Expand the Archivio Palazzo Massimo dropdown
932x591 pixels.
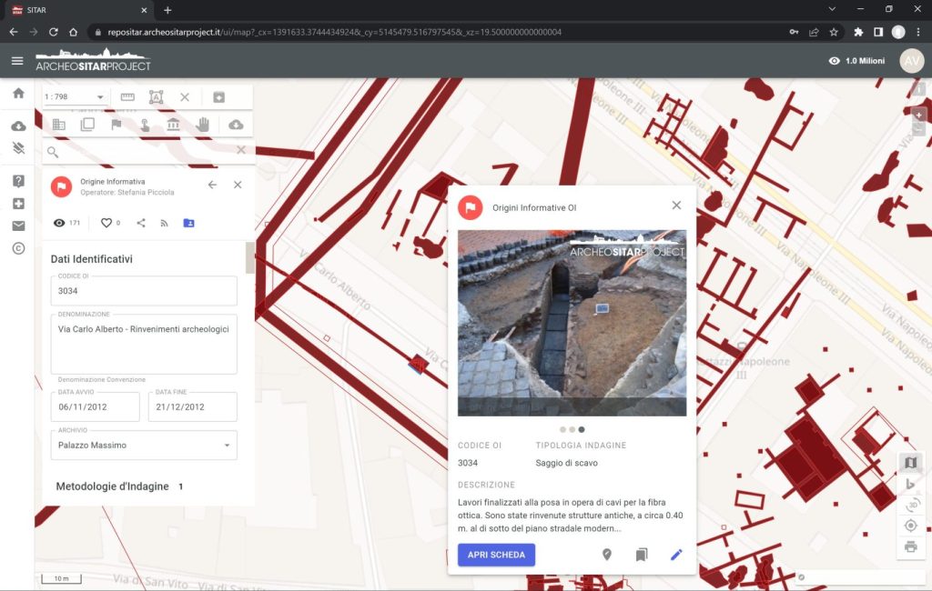click(144, 445)
